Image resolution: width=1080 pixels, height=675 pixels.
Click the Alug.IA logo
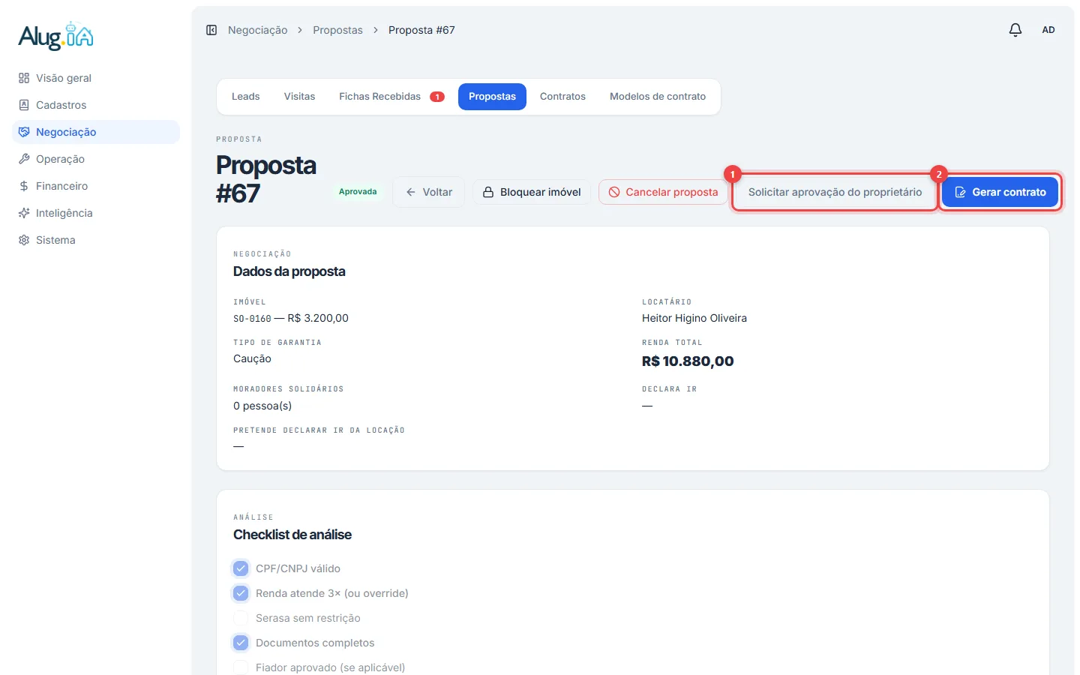point(56,36)
